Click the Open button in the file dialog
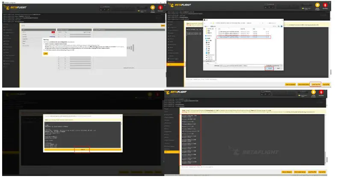Viewport: 341px width, 179px height. pyautogui.click(x=270, y=68)
